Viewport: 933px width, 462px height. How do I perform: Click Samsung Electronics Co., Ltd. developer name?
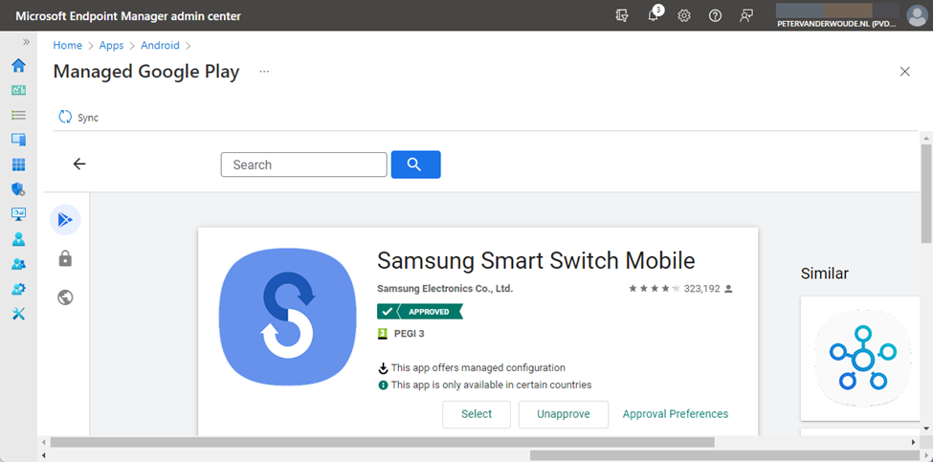coord(445,289)
